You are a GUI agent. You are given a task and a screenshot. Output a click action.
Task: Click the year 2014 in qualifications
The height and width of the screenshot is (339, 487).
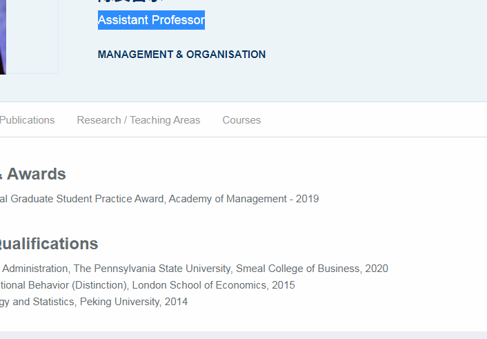(176, 302)
